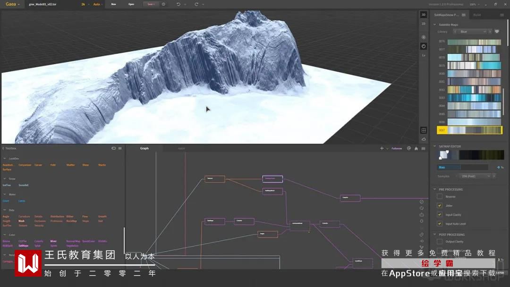
Task: Add the SatMaps node from toolbox
Action: (24, 246)
